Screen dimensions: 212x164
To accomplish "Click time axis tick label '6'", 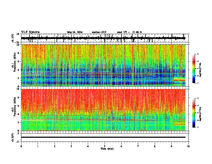I will 122,146.
